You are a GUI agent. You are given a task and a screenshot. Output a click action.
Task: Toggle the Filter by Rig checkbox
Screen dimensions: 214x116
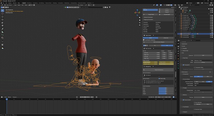click(x=159, y=79)
